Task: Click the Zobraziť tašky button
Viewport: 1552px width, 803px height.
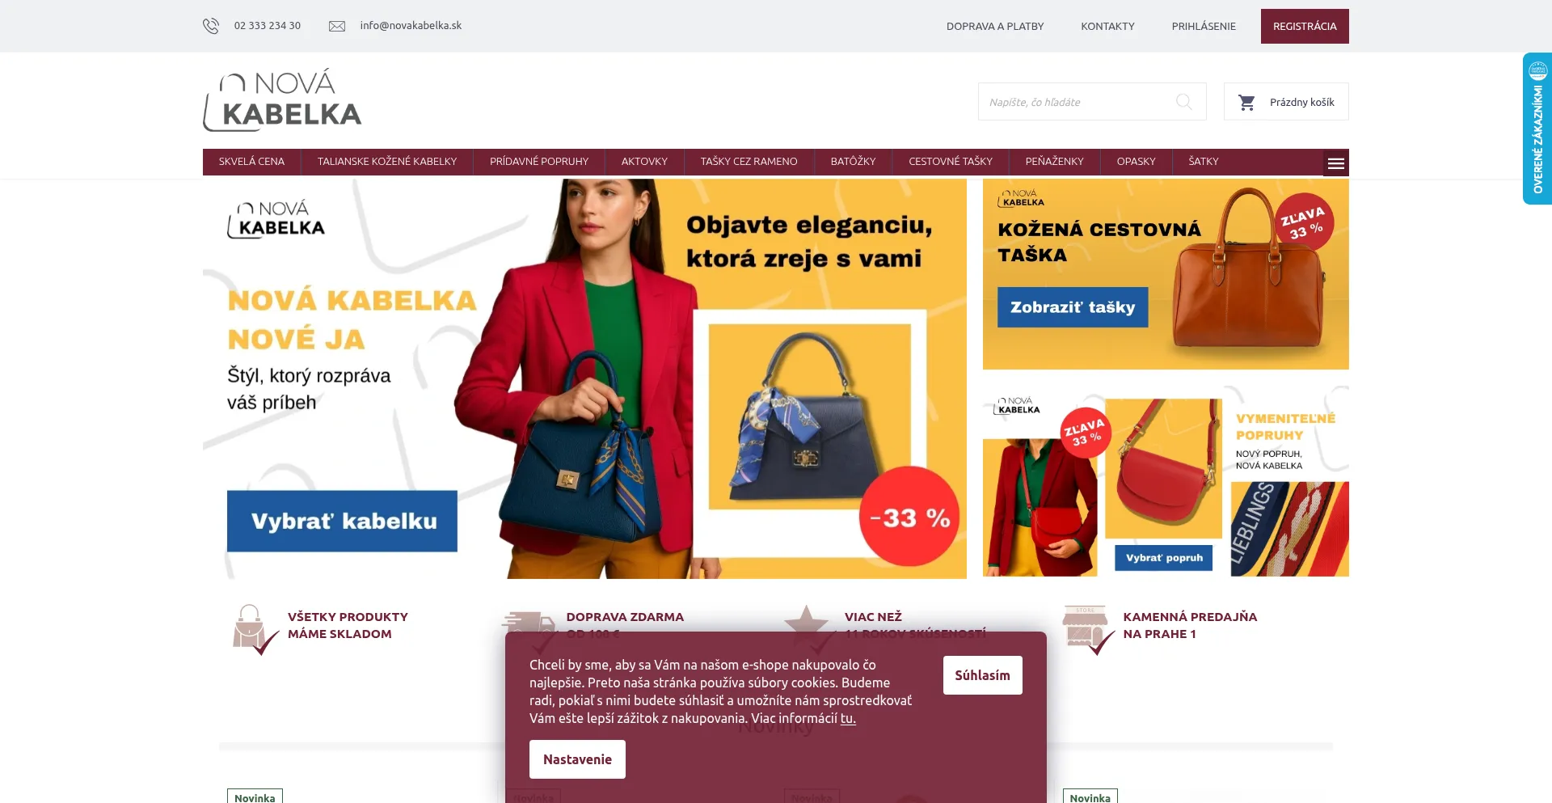Action: [x=1073, y=307]
